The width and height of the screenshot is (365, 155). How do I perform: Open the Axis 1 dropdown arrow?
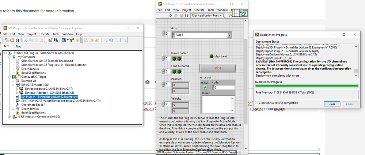tap(229, 35)
